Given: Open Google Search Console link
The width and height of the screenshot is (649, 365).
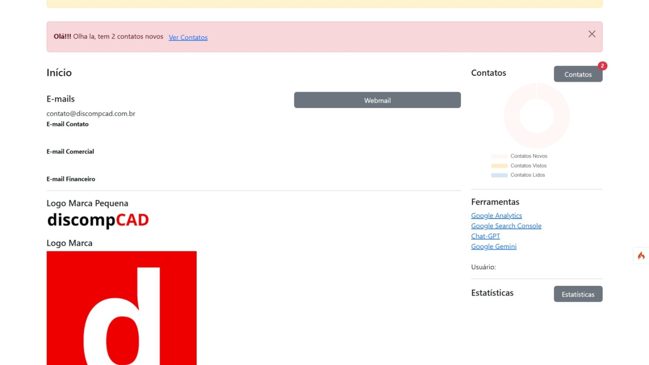Looking at the screenshot, I should (x=506, y=226).
